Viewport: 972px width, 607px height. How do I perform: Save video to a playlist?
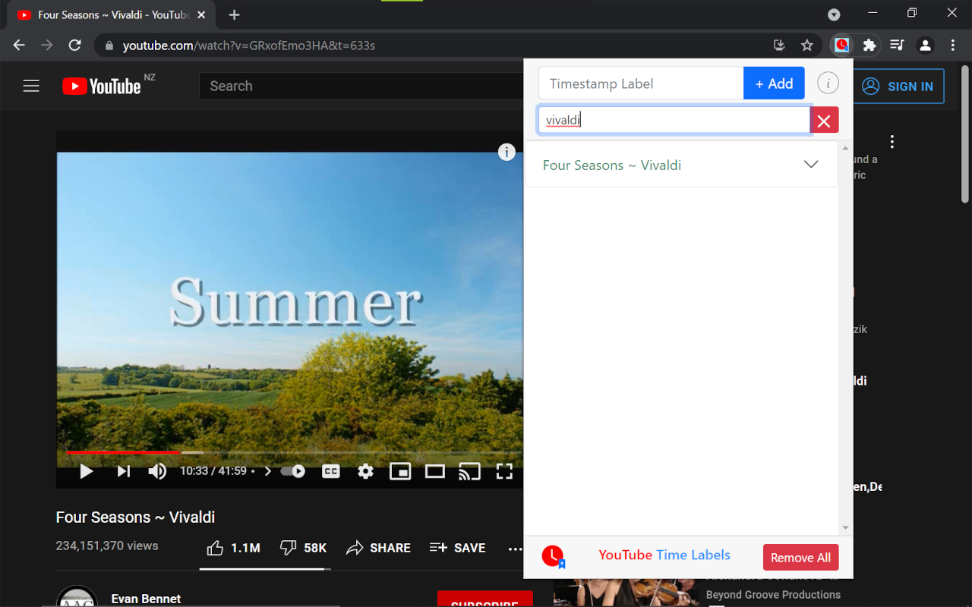point(457,548)
